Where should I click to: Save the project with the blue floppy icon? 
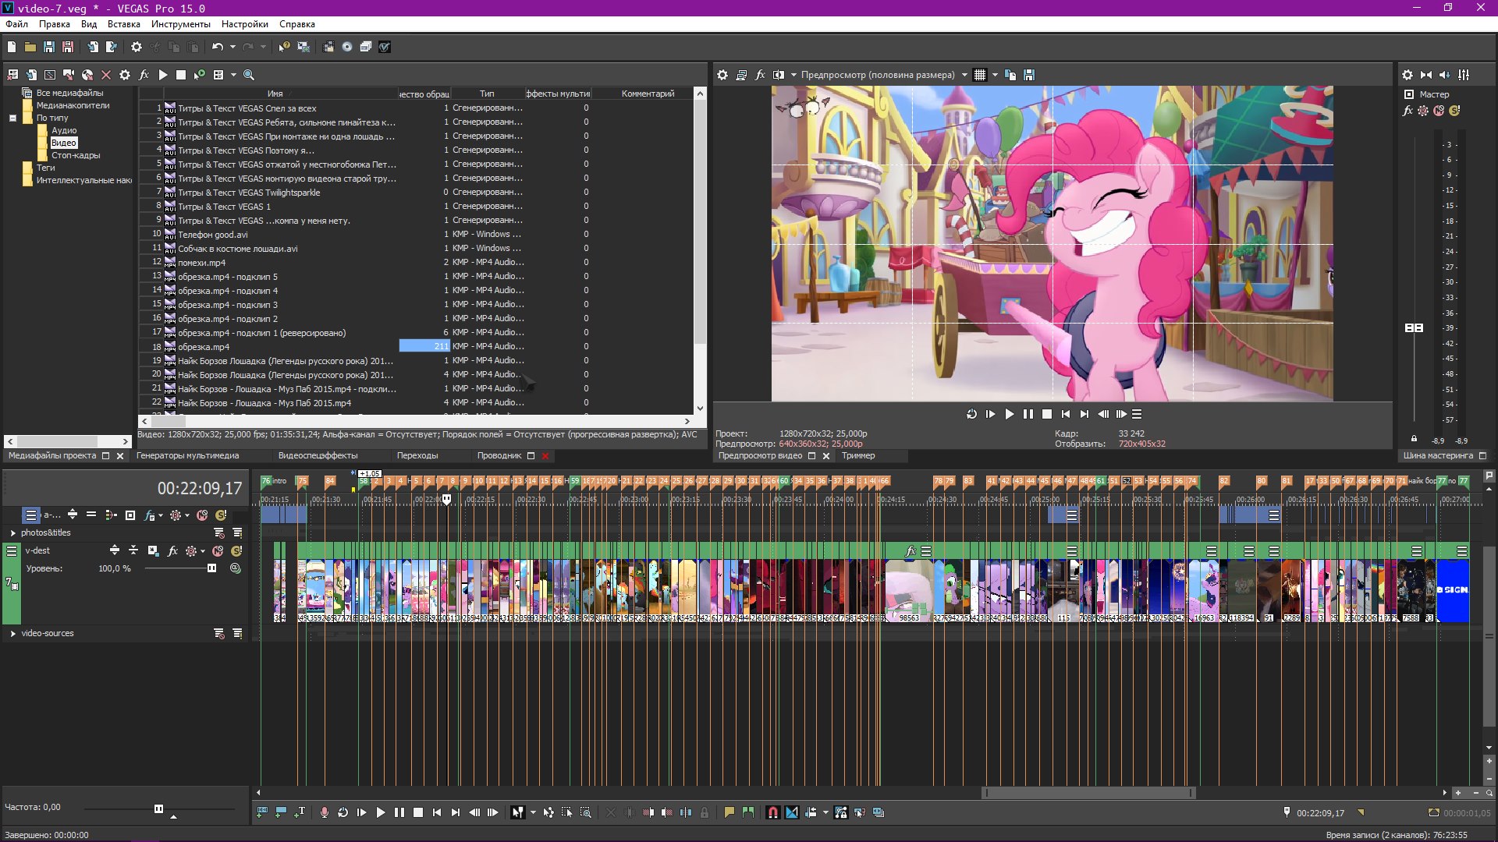click(49, 47)
